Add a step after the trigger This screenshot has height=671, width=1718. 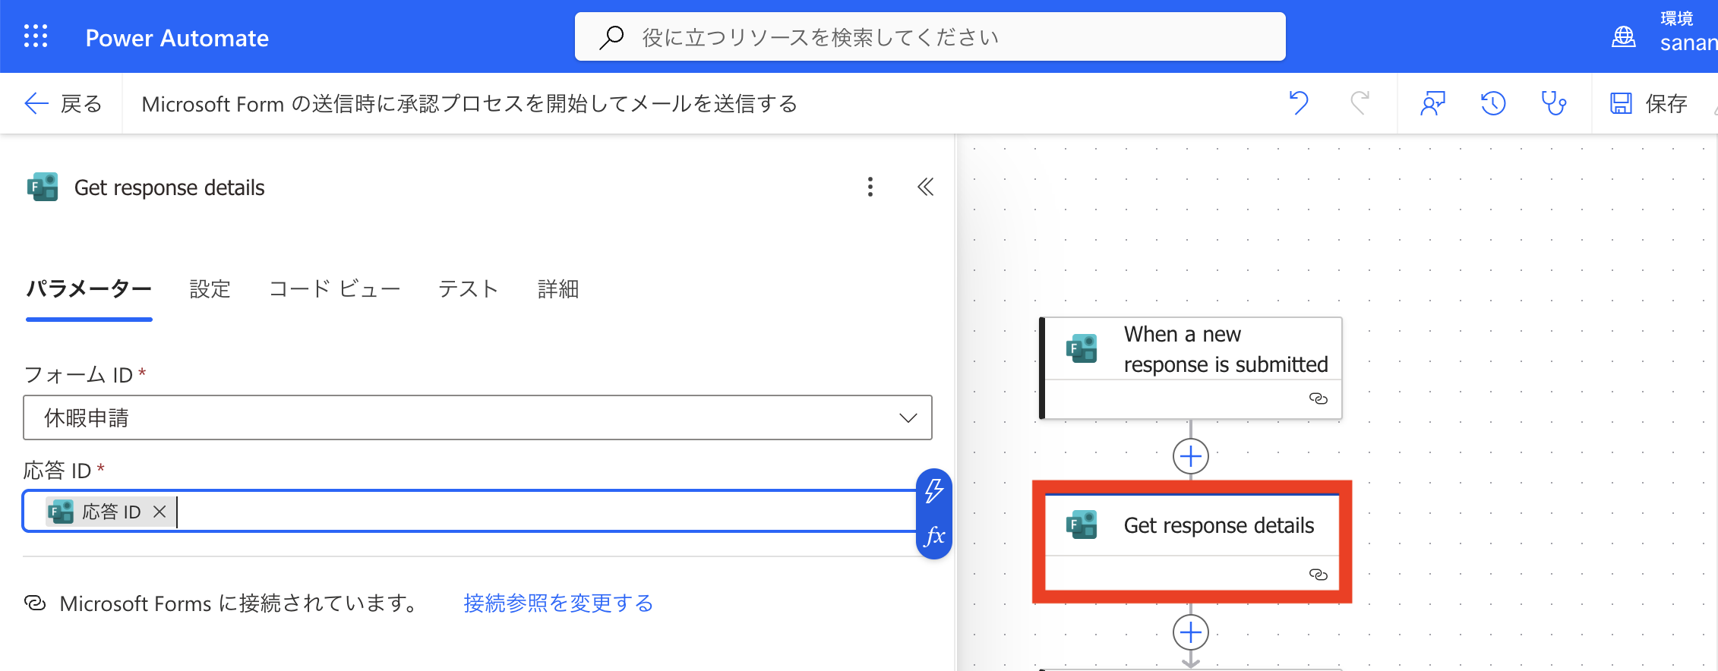(x=1191, y=456)
